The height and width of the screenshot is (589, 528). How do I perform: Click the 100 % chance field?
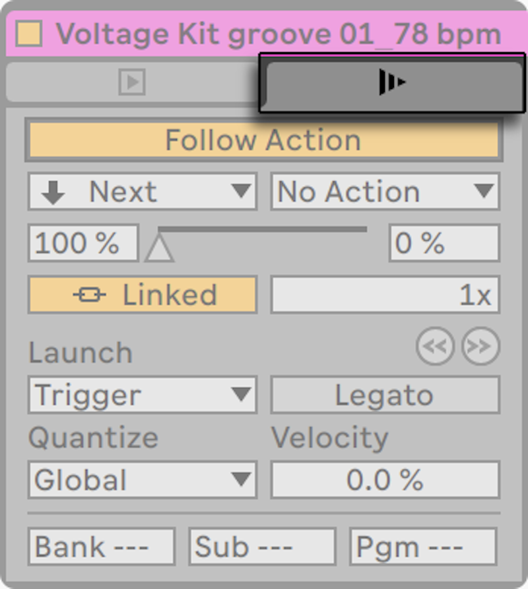coord(82,242)
